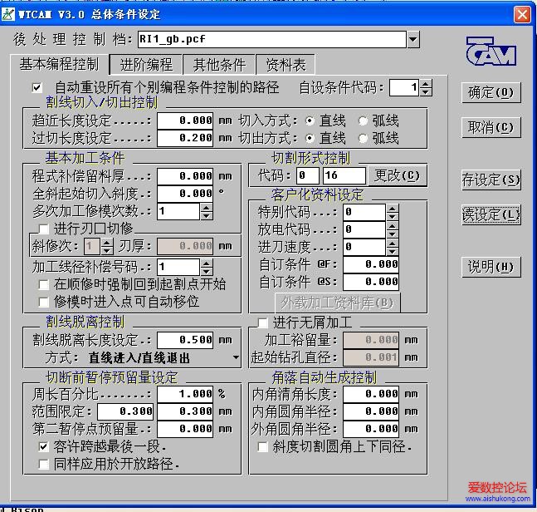Click the 第二暂停点预留量 input field
This screenshot has width=537, height=512.
click(185, 429)
